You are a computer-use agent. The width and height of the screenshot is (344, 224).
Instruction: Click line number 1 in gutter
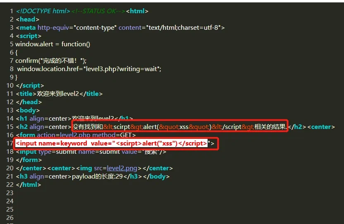coord(12,11)
